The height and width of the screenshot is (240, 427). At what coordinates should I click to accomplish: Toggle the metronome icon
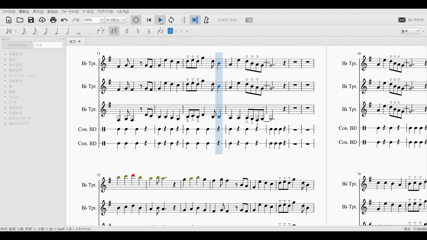point(206,20)
